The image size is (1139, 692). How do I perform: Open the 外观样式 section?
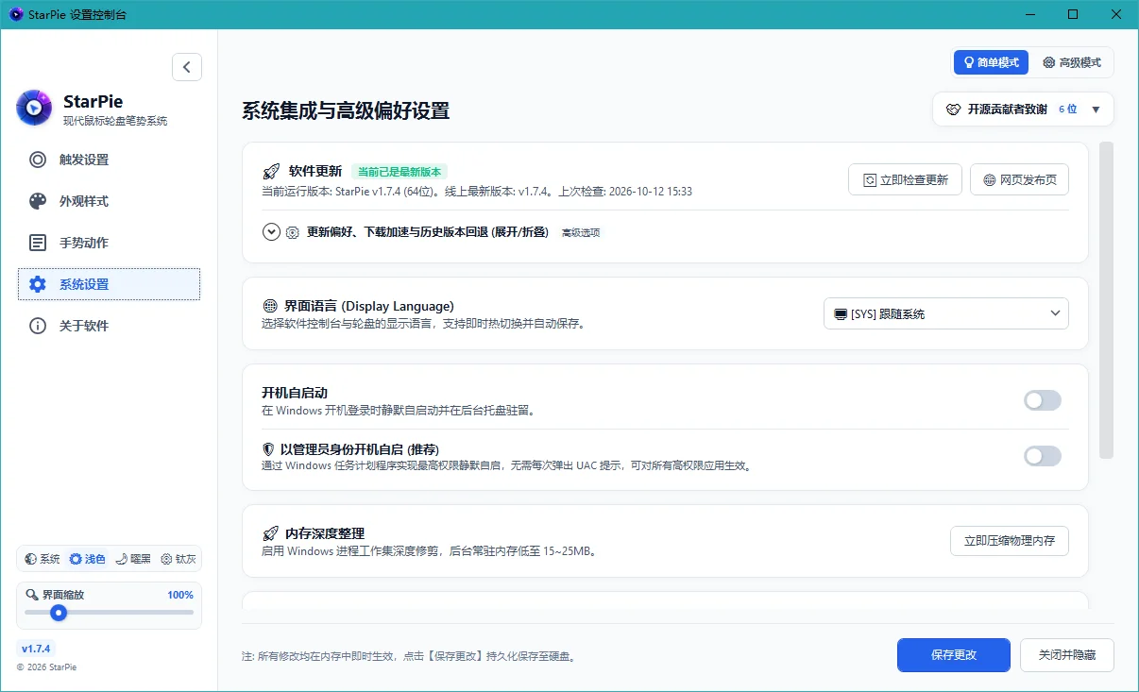(109, 201)
